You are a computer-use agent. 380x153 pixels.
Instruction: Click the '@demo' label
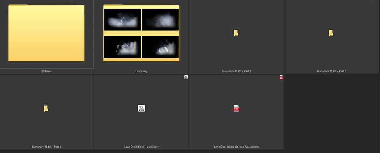(46, 71)
